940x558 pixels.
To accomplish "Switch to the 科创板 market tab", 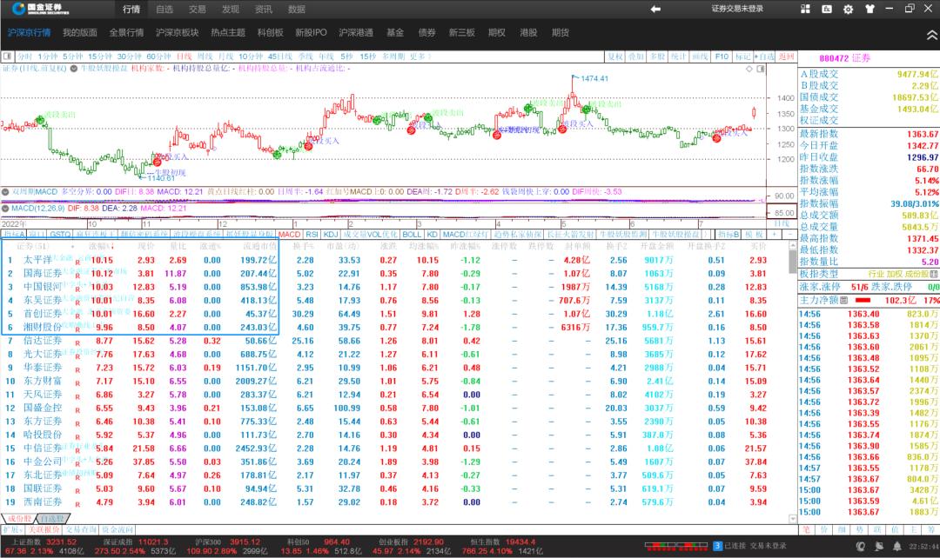I will click(271, 33).
